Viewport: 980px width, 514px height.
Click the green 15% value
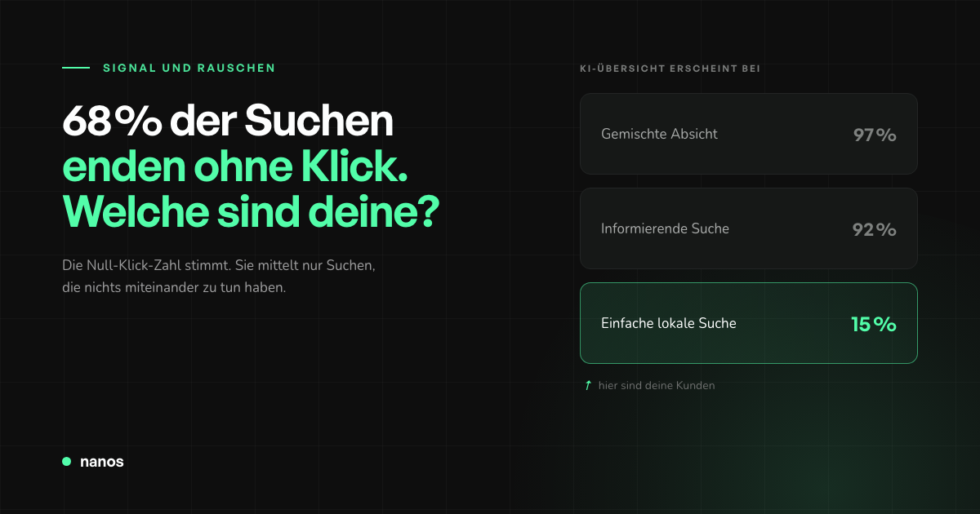(x=874, y=324)
